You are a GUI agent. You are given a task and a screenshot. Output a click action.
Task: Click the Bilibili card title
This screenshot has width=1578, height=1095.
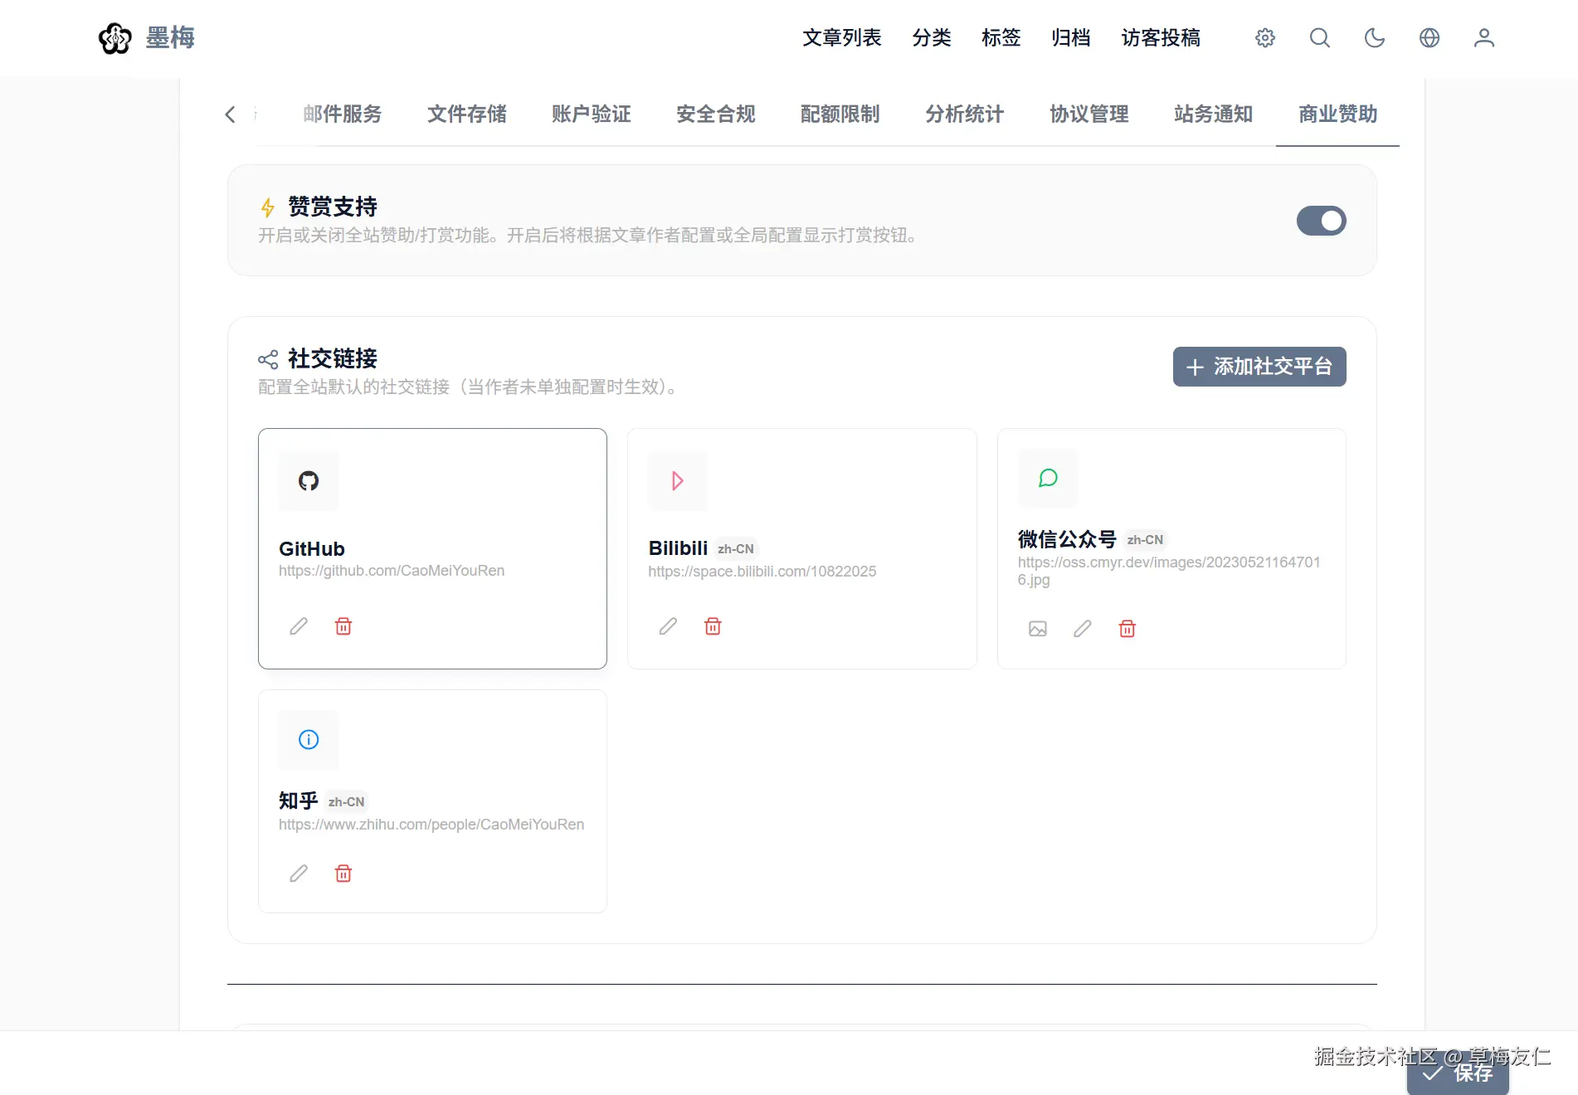pyautogui.click(x=678, y=548)
